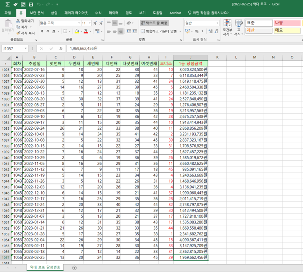Click the Wrap Text (텍스트 줄 바꿈) button

(x=154, y=23)
